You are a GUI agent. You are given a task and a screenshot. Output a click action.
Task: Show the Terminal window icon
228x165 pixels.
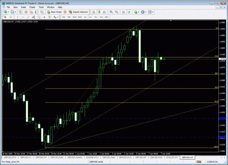[x=36, y=12]
